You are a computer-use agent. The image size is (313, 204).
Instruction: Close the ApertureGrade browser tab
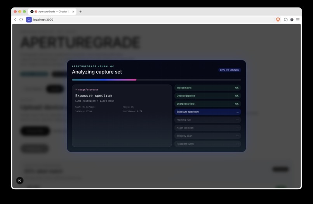[x=73, y=12]
